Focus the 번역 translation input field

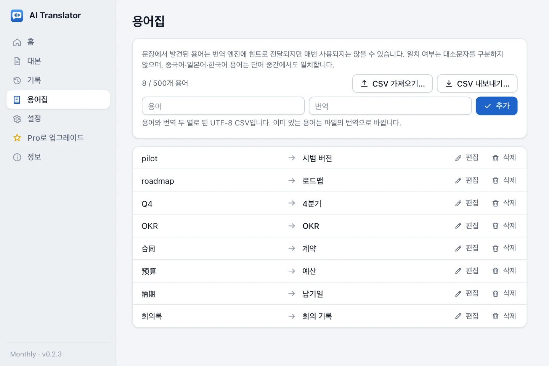(x=390, y=106)
